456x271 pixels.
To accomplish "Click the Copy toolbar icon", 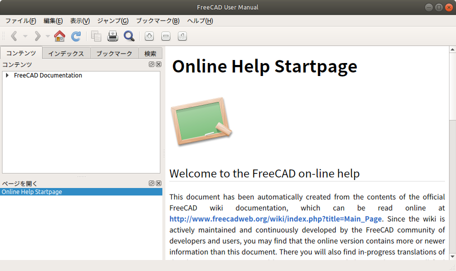I will point(96,36).
